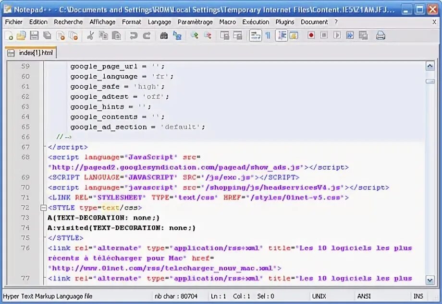Click the google_ad_section = 'default' line
Screen dimensions: 442x304
[x=137, y=127]
